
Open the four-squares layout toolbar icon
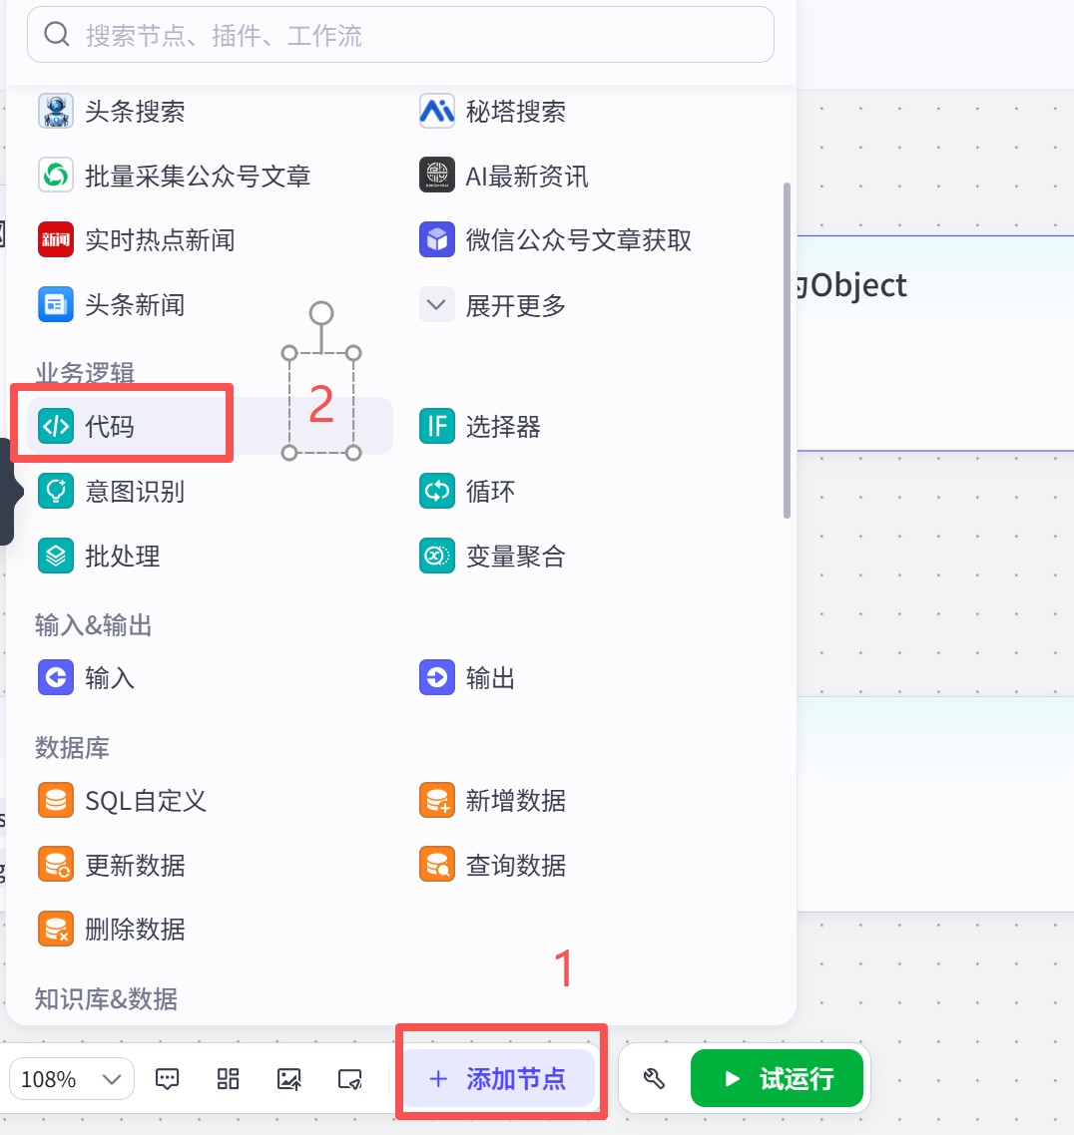click(x=229, y=1079)
